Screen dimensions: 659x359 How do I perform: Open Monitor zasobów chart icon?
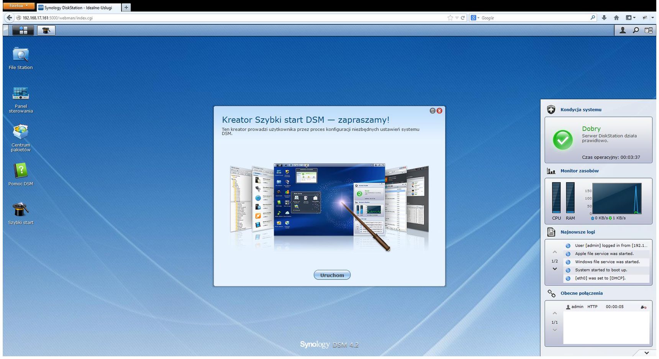551,171
